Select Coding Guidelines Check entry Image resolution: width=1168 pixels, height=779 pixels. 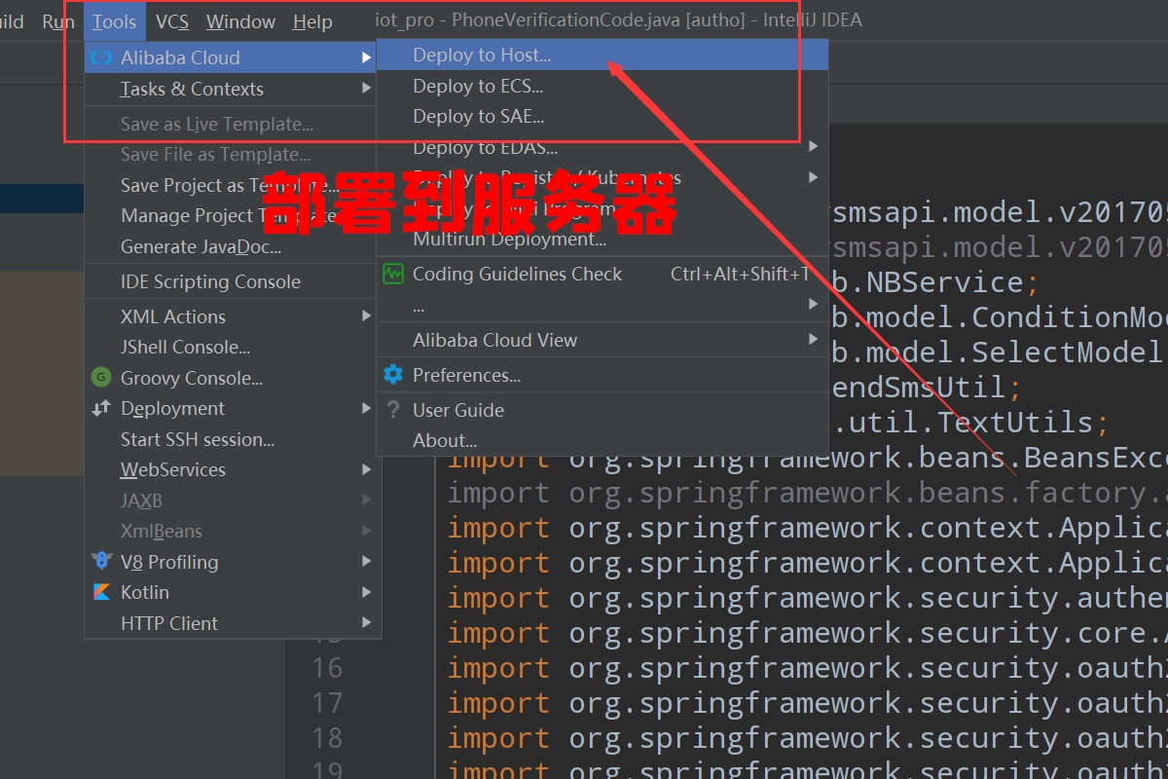pyautogui.click(x=602, y=274)
